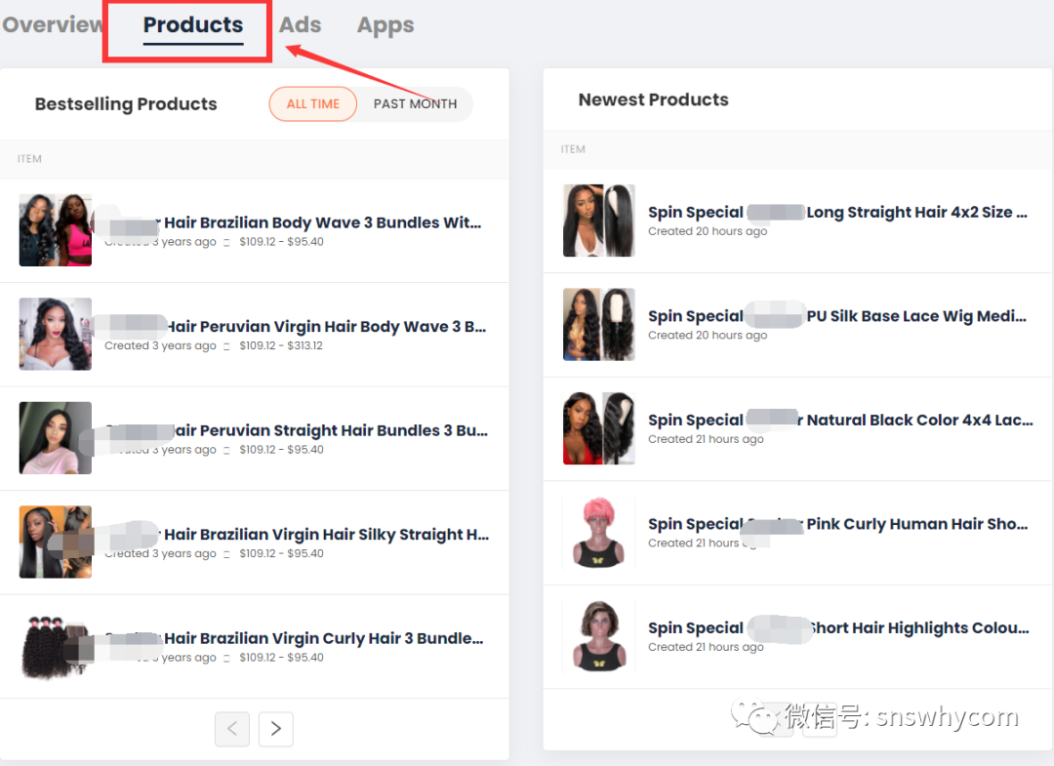Click the highlighted Products tab
The image size is (1054, 766).
tap(192, 25)
